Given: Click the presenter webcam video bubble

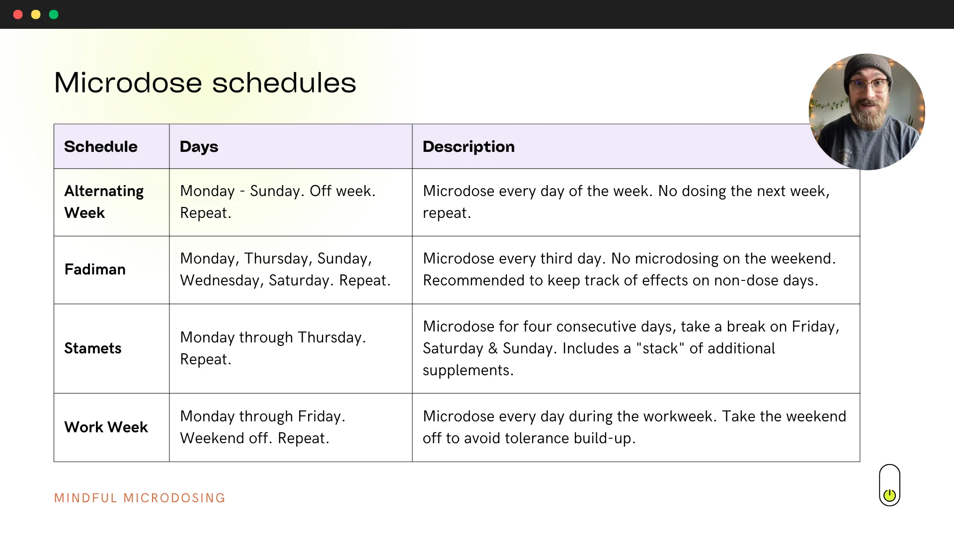Looking at the screenshot, I should click(867, 112).
